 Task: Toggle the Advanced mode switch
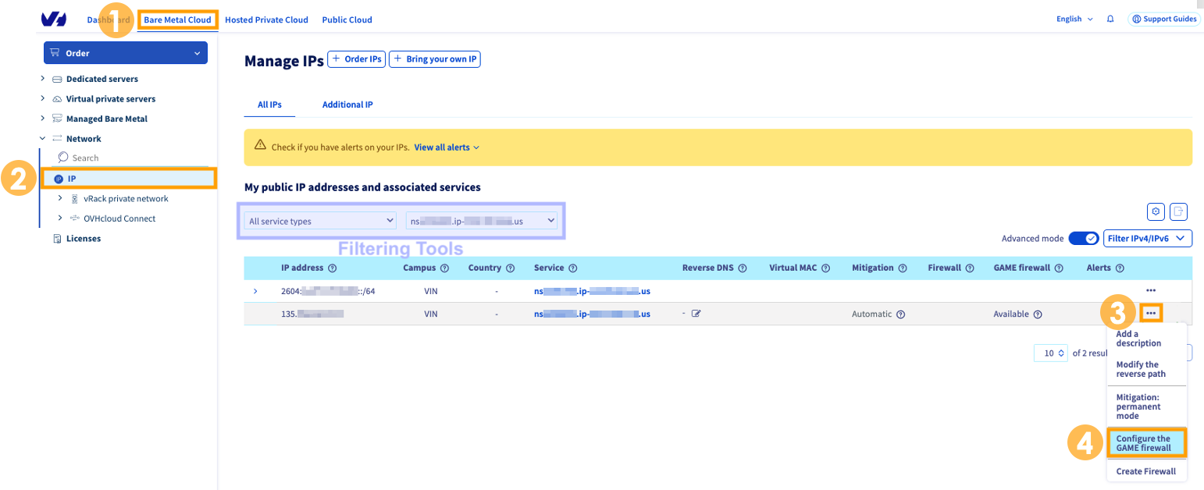(1083, 238)
